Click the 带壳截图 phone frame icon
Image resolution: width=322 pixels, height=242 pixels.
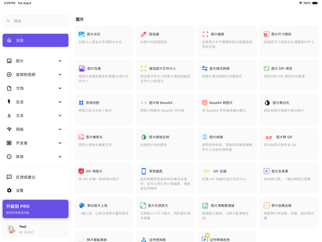pos(143,171)
